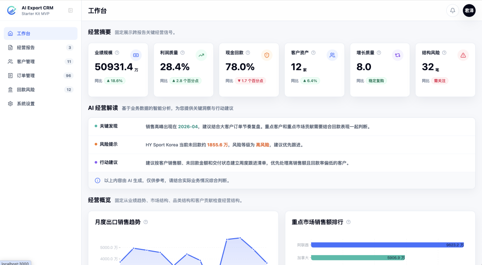Click the 需关注 badge
Image resolution: width=482 pixels, height=265 pixels.
(x=440, y=81)
